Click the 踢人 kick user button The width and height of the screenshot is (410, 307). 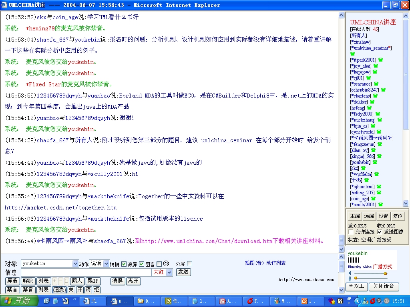click(x=77, y=281)
